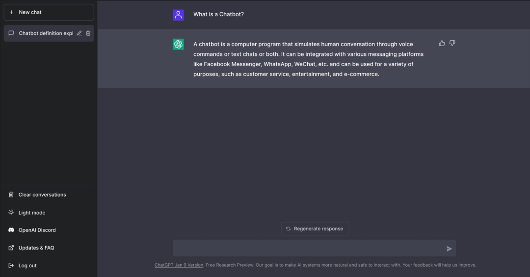Click the pencil icon to rename the chat
This screenshot has height=277, width=530.
(x=79, y=33)
